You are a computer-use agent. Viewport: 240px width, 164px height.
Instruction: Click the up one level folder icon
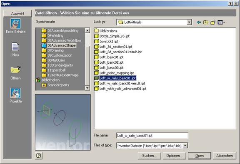(x=205, y=22)
